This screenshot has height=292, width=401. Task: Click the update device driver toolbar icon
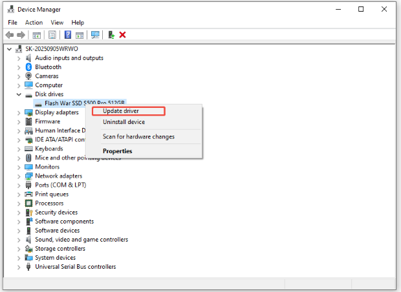[111, 35]
